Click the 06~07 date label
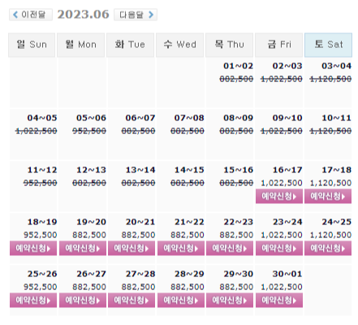The height and width of the screenshot is (325, 358). tap(140, 118)
